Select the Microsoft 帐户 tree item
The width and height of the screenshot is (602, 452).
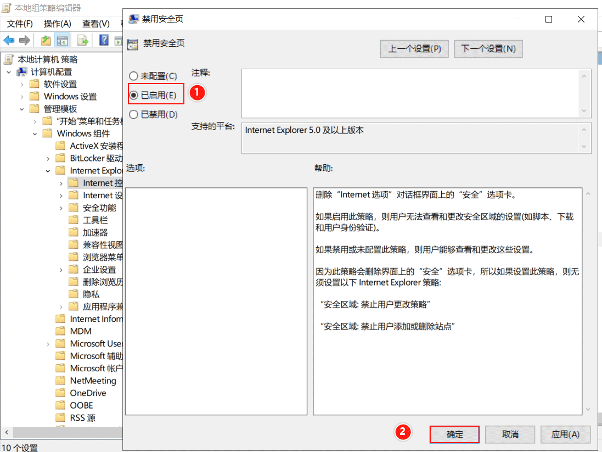(x=96, y=368)
